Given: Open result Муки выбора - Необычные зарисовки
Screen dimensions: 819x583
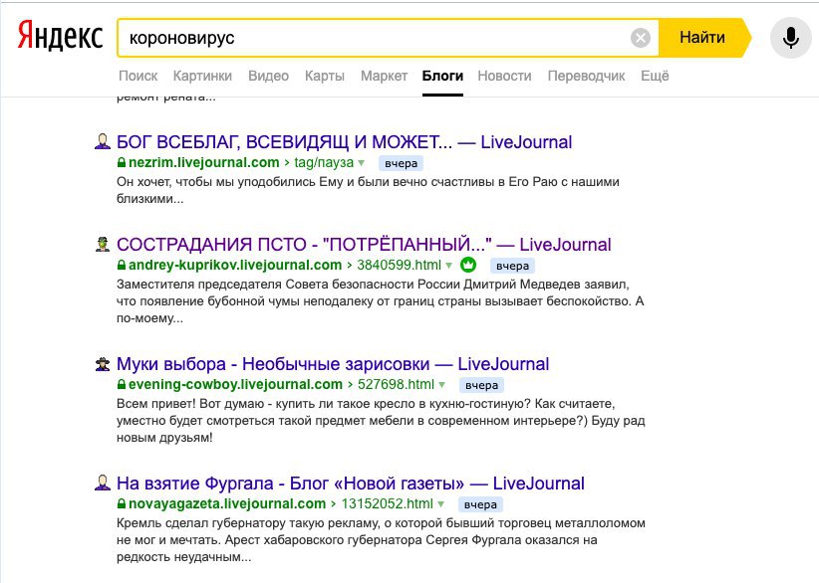Looking at the screenshot, I should pos(333,363).
